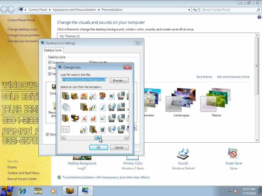Open the Sounds music keyboard icon
This screenshot has height=196, width=262.
pyautogui.click(x=183, y=154)
